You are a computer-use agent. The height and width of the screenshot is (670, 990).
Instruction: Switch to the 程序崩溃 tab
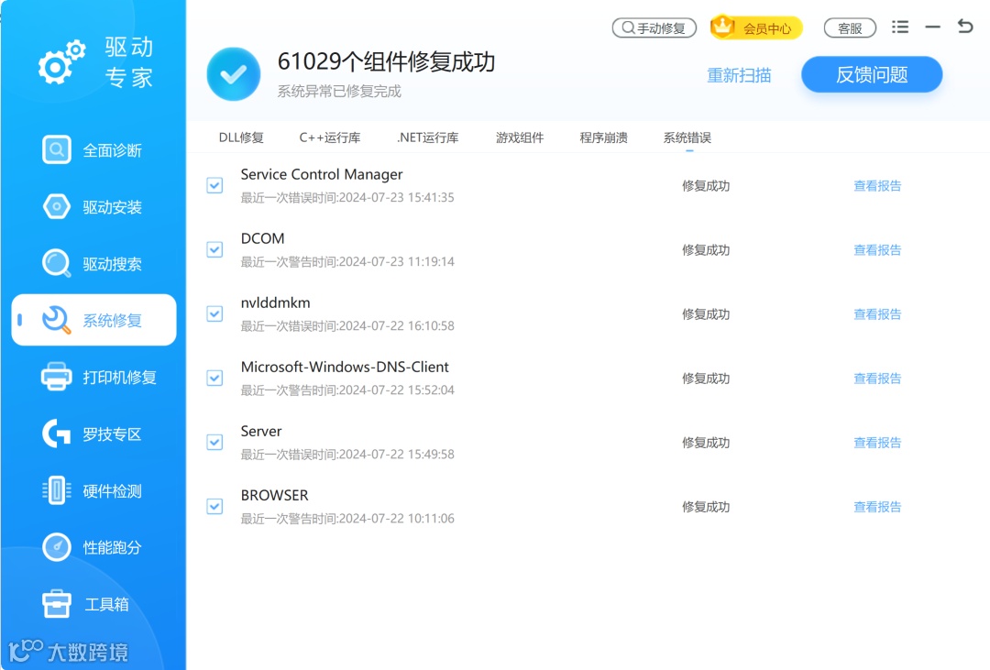(x=603, y=137)
